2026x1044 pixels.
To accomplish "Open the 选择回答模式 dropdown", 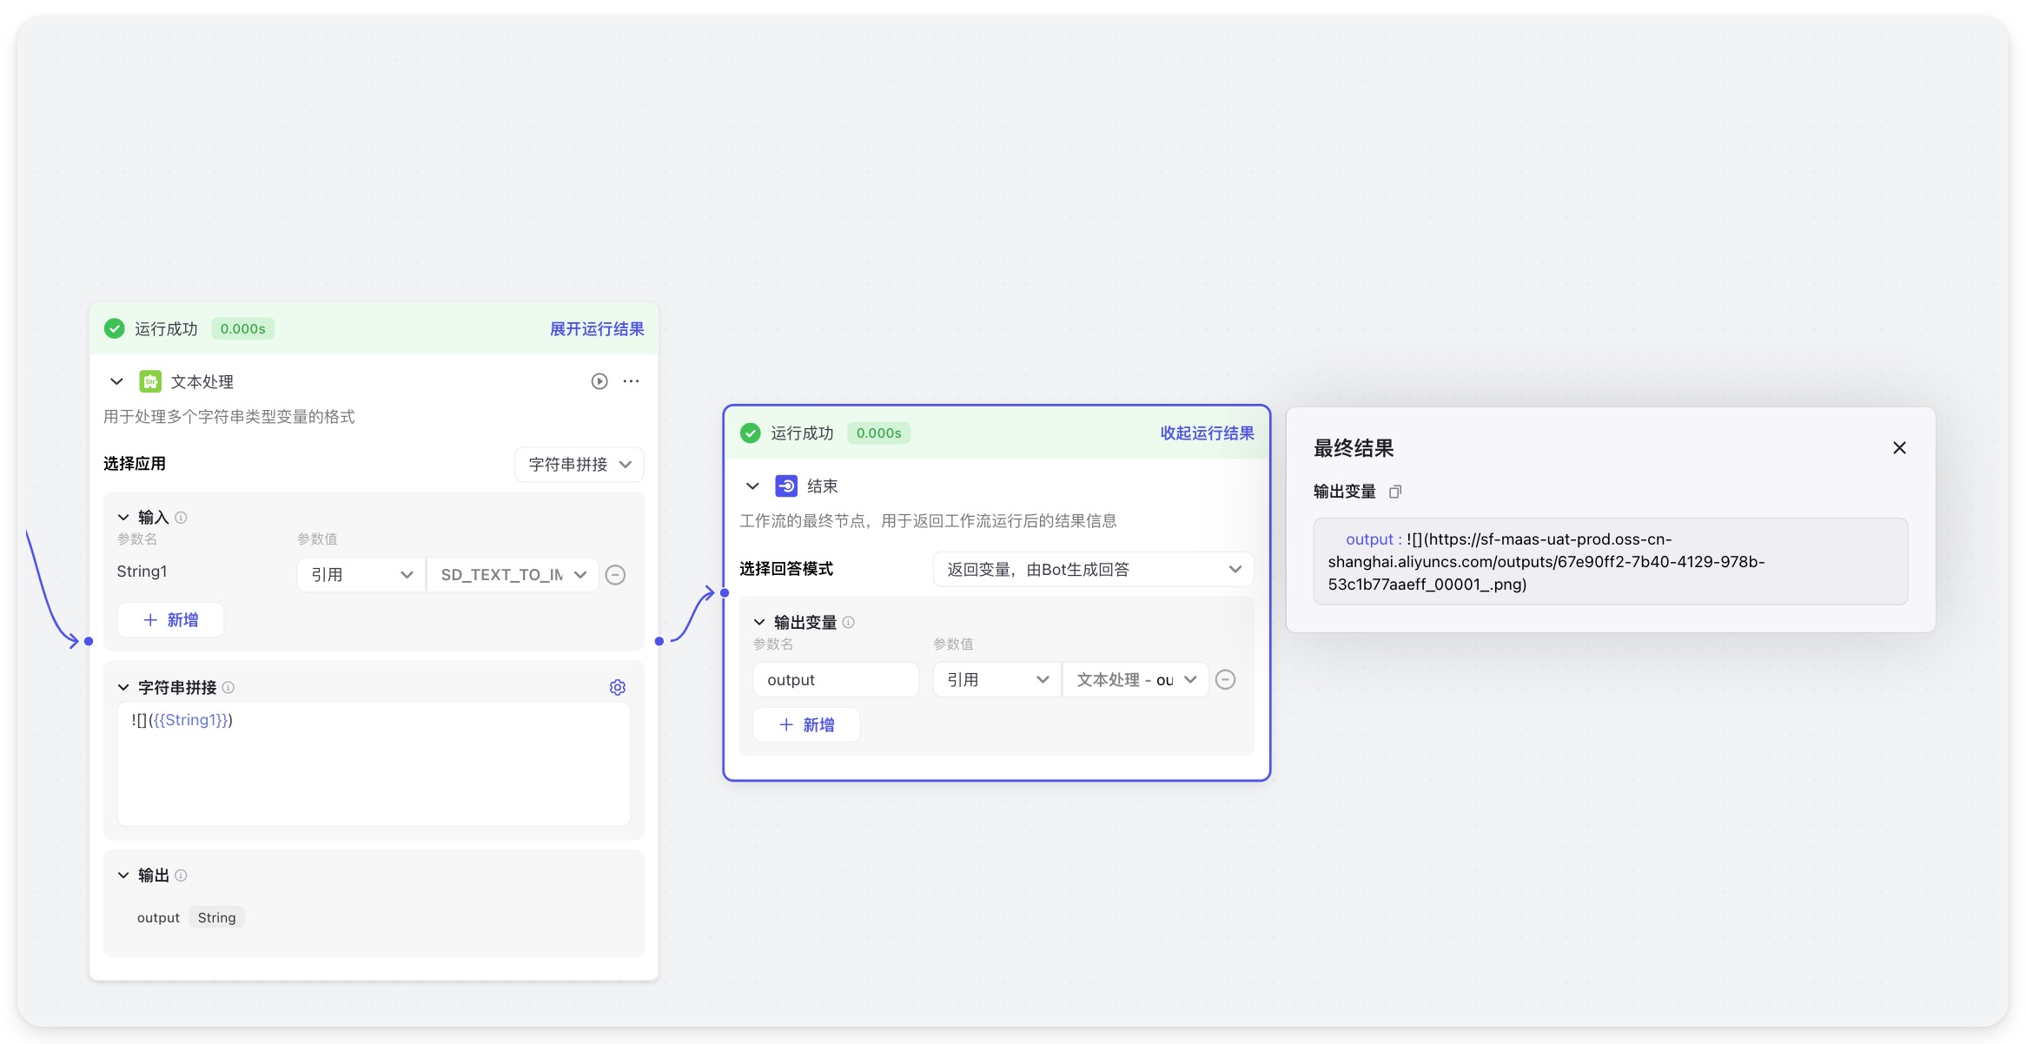I will 1093,570.
